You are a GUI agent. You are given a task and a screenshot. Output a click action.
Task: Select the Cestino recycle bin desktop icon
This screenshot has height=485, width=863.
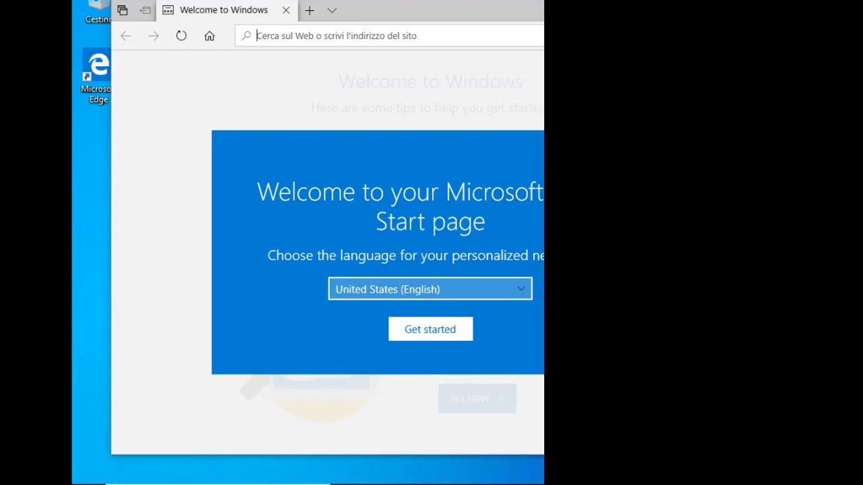click(98, 12)
